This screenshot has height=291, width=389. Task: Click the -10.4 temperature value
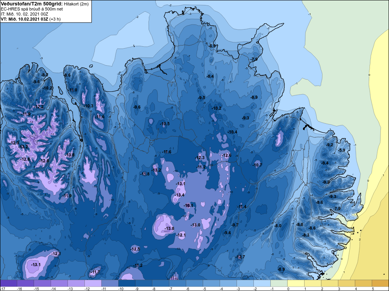point(233,132)
